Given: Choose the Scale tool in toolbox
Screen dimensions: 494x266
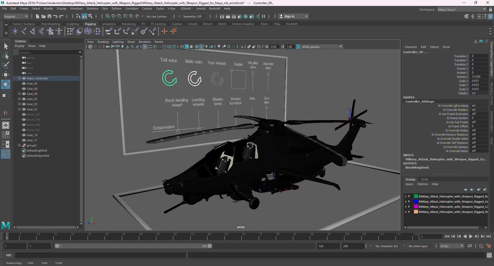Looking at the screenshot, I should (x=6, y=94).
